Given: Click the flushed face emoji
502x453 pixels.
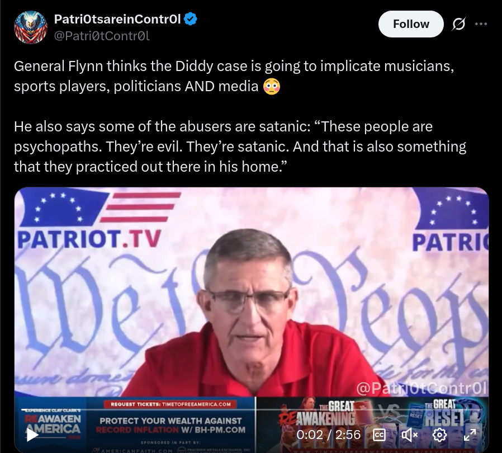Looking at the screenshot, I should [272, 86].
